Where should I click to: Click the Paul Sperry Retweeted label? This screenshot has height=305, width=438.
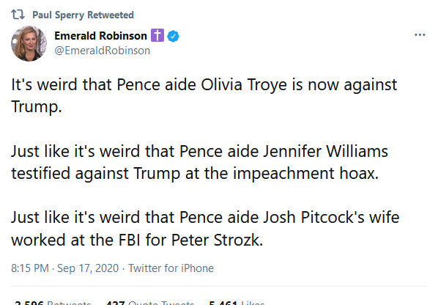tap(83, 15)
